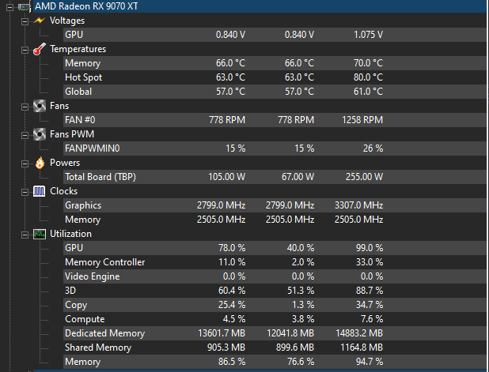
Task: Select the FAN #0 row
Action: click(x=275, y=120)
